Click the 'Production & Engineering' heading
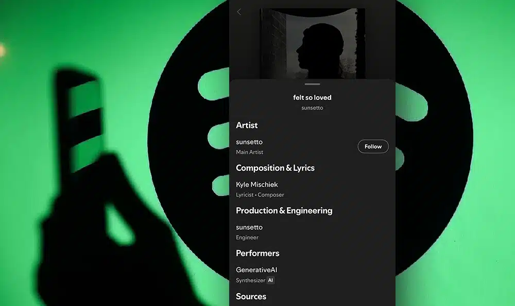This screenshot has height=306, width=515. click(284, 210)
